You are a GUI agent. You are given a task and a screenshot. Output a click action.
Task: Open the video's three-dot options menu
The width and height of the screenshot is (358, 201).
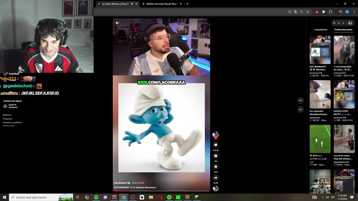(206, 23)
